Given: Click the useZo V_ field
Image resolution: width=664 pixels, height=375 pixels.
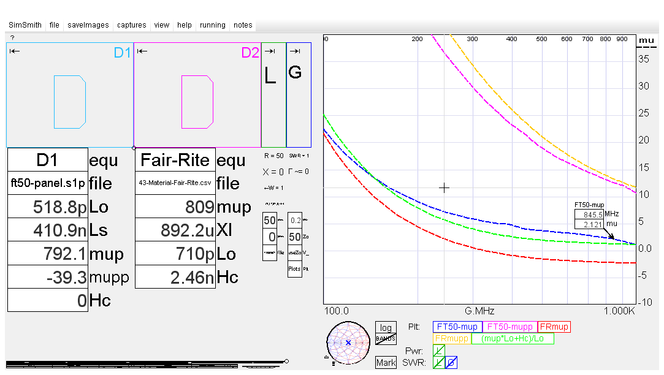Looking at the screenshot, I should pyautogui.click(x=295, y=252).
